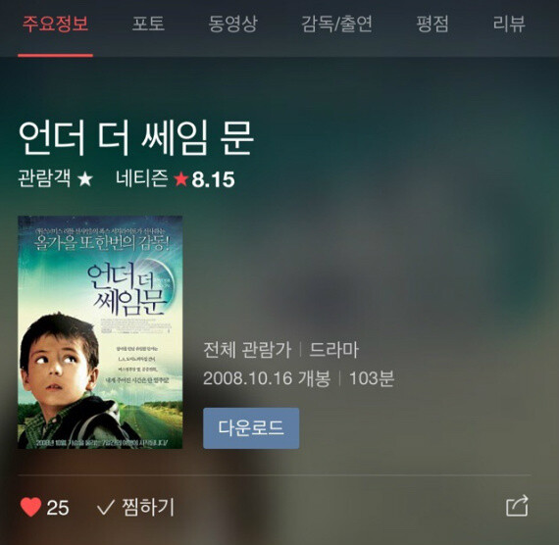Open the 리뷰 tab
The image size is (559, 545).
tap(509, 25)
